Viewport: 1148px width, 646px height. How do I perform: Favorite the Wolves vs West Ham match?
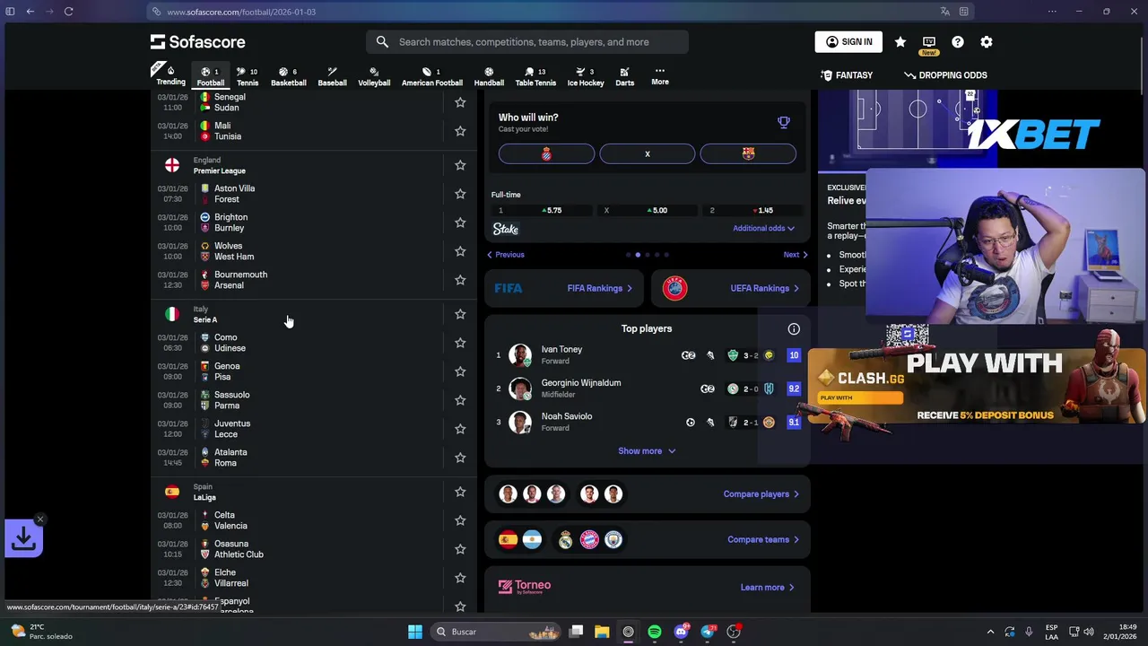click(460, 251)
